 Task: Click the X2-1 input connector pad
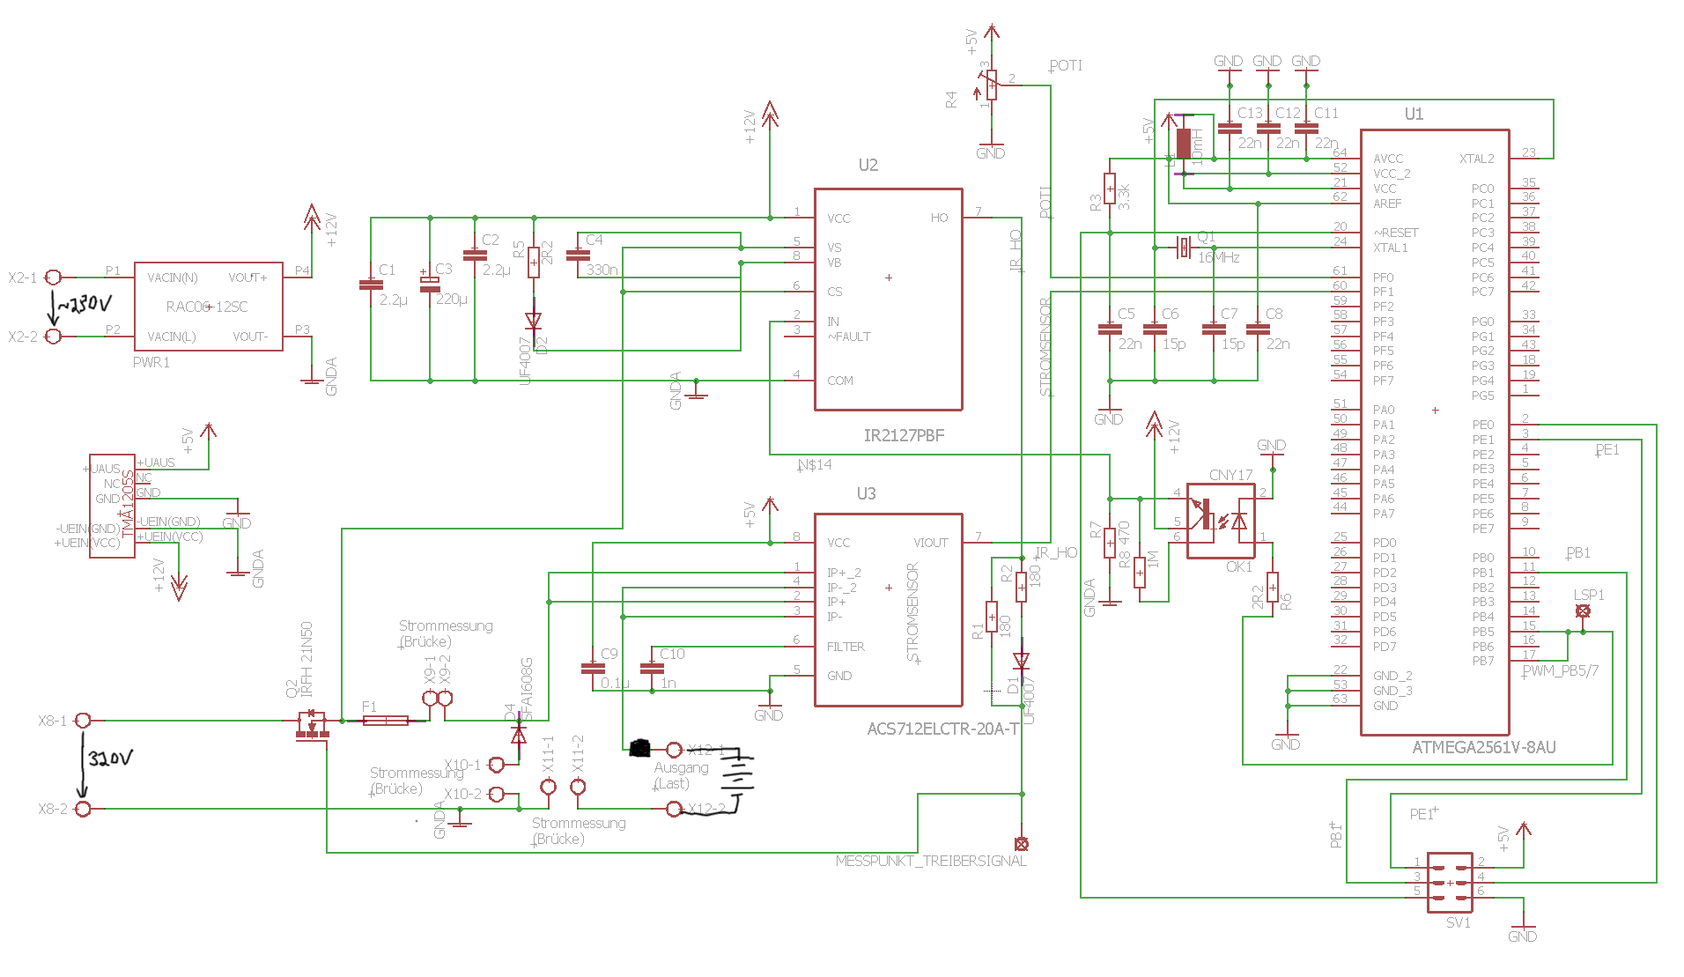point(53,278)
